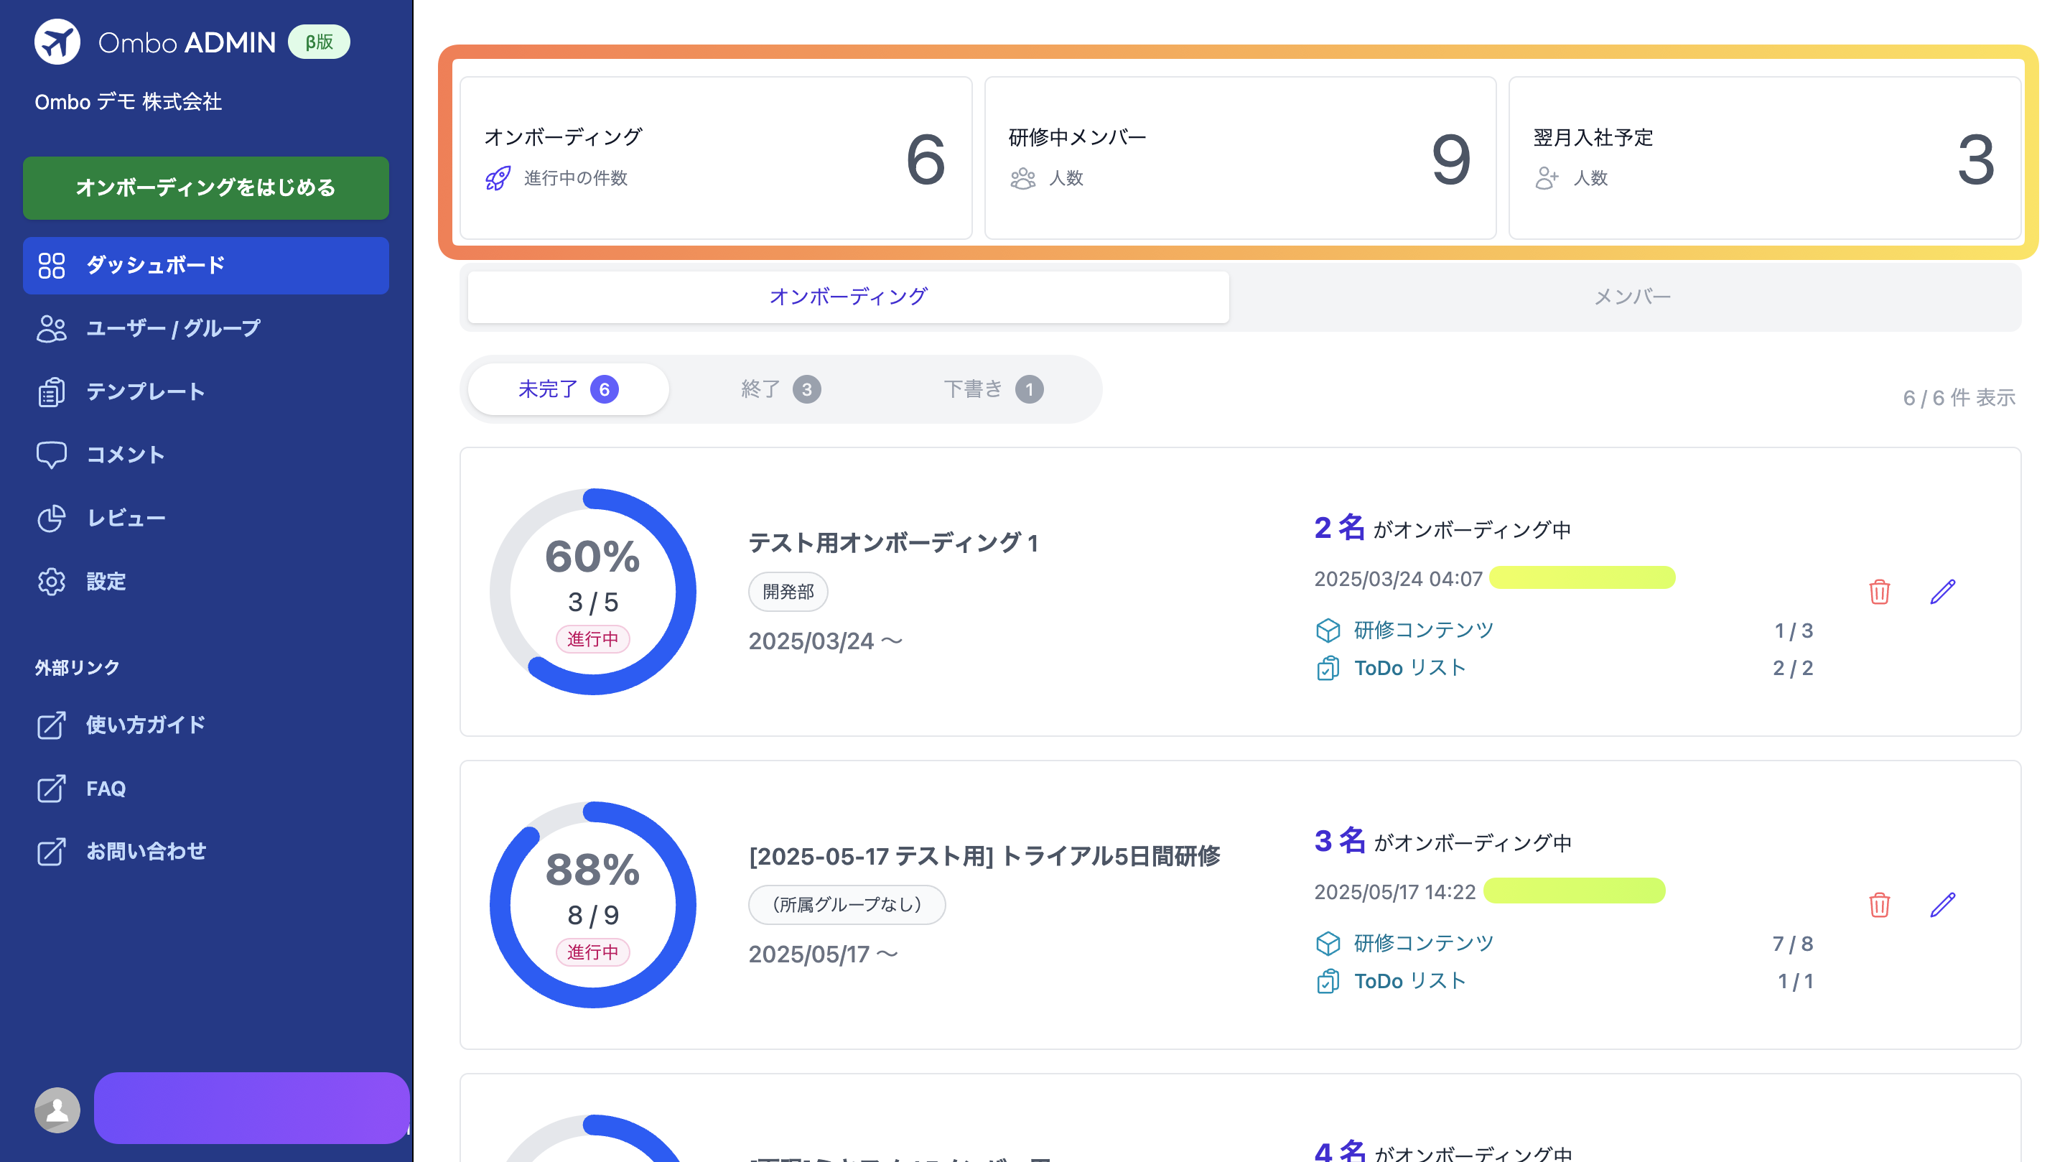2065x1162 pixels.
Task: Click date 2025/03/24 04:07
Action: coord(1398,579)
